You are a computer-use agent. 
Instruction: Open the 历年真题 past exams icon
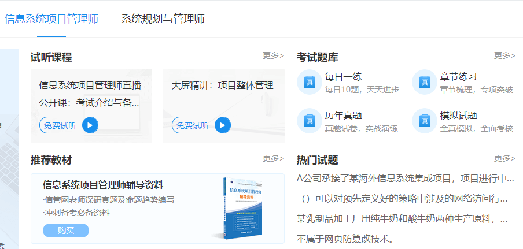click(310, 121)
